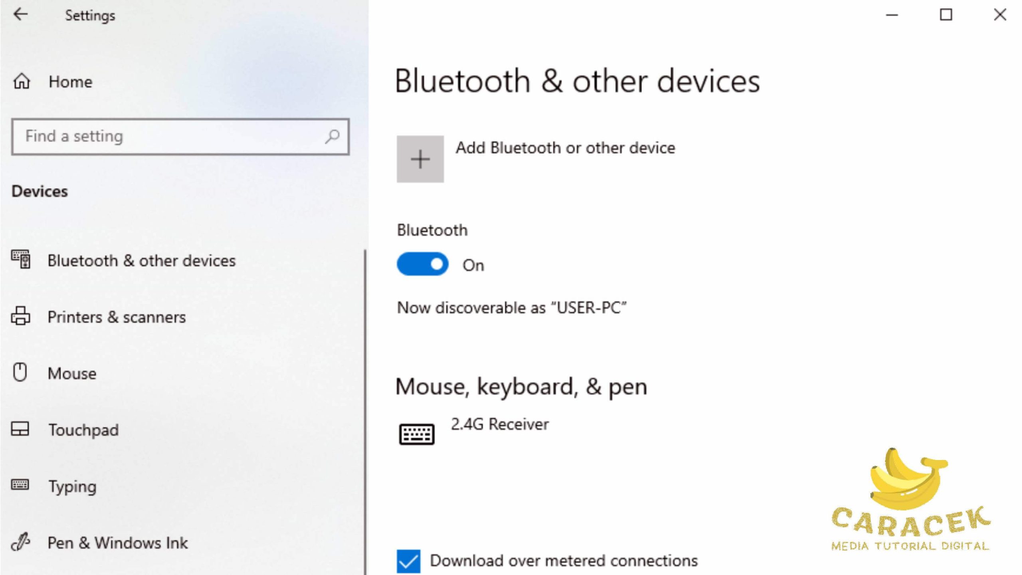Click the sidebar vertical scrollbar
Screen dimensions: 1022x575
(x=365, y=399)
